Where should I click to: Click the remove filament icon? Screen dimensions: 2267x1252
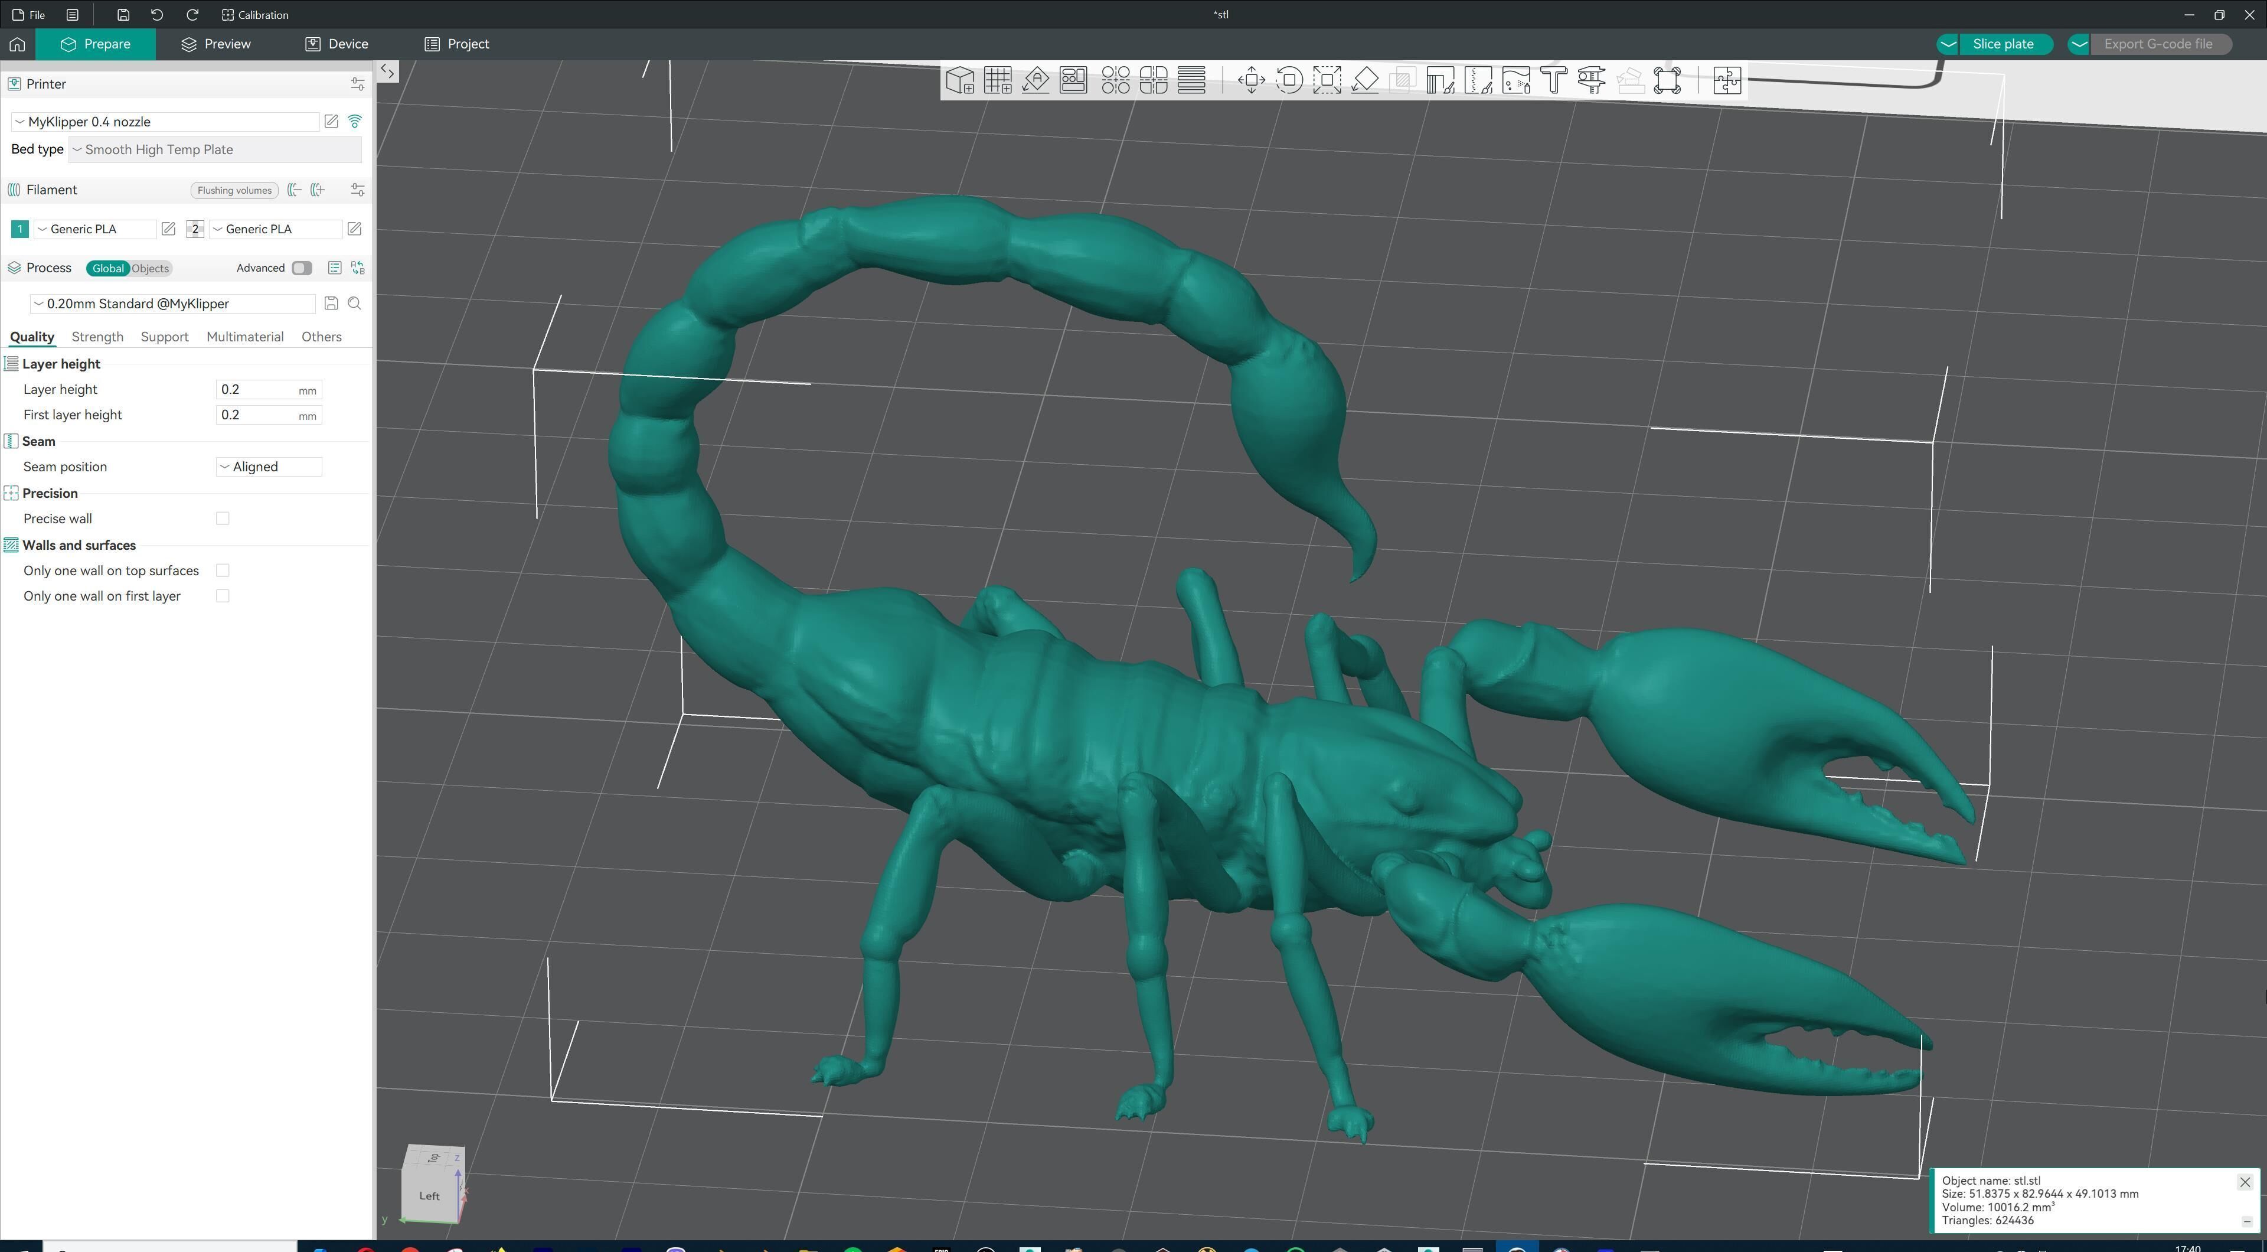295,190
